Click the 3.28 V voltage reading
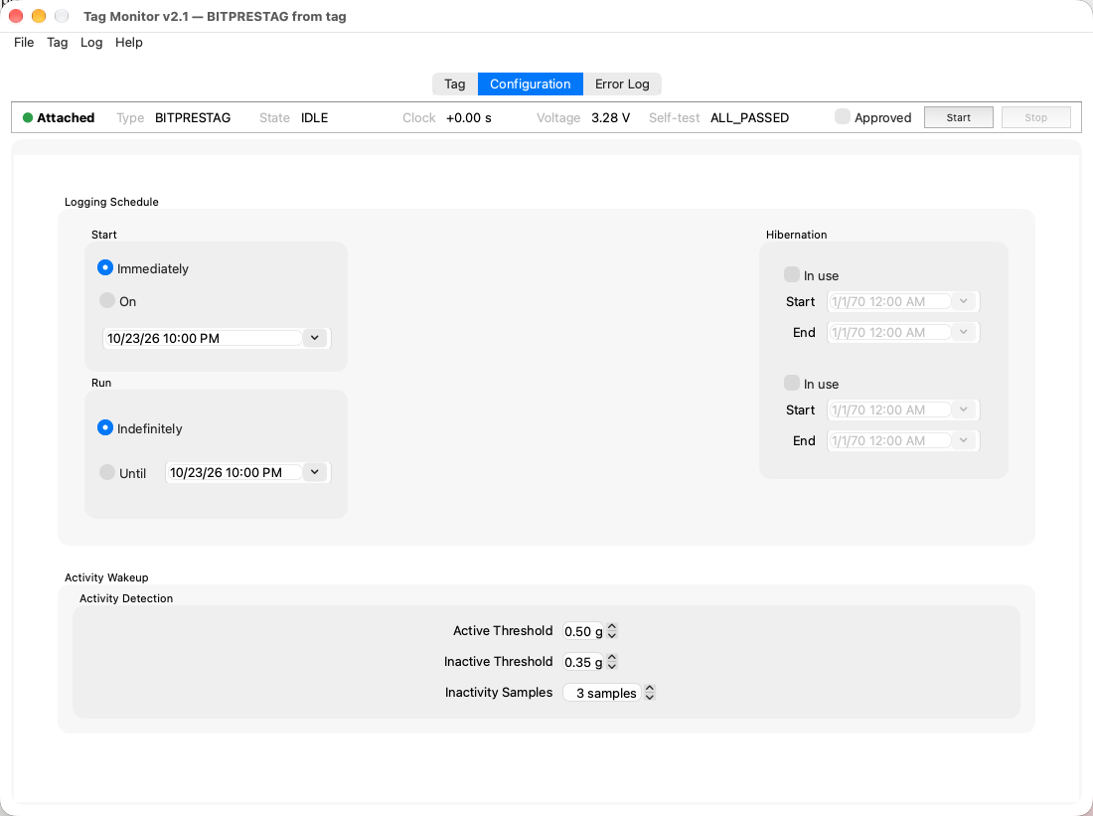The image size is (1093, 816). [611, 118]
